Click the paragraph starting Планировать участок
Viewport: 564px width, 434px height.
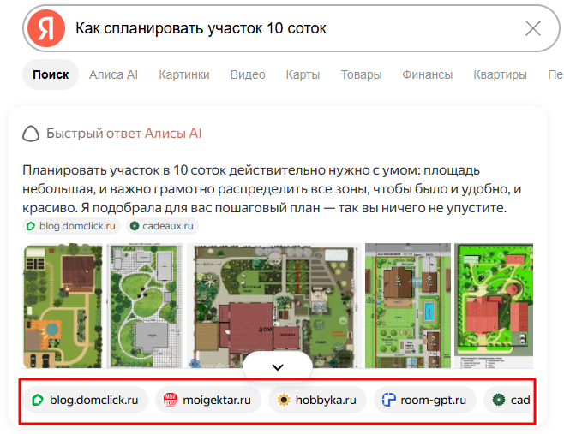(x=272, y=189)
